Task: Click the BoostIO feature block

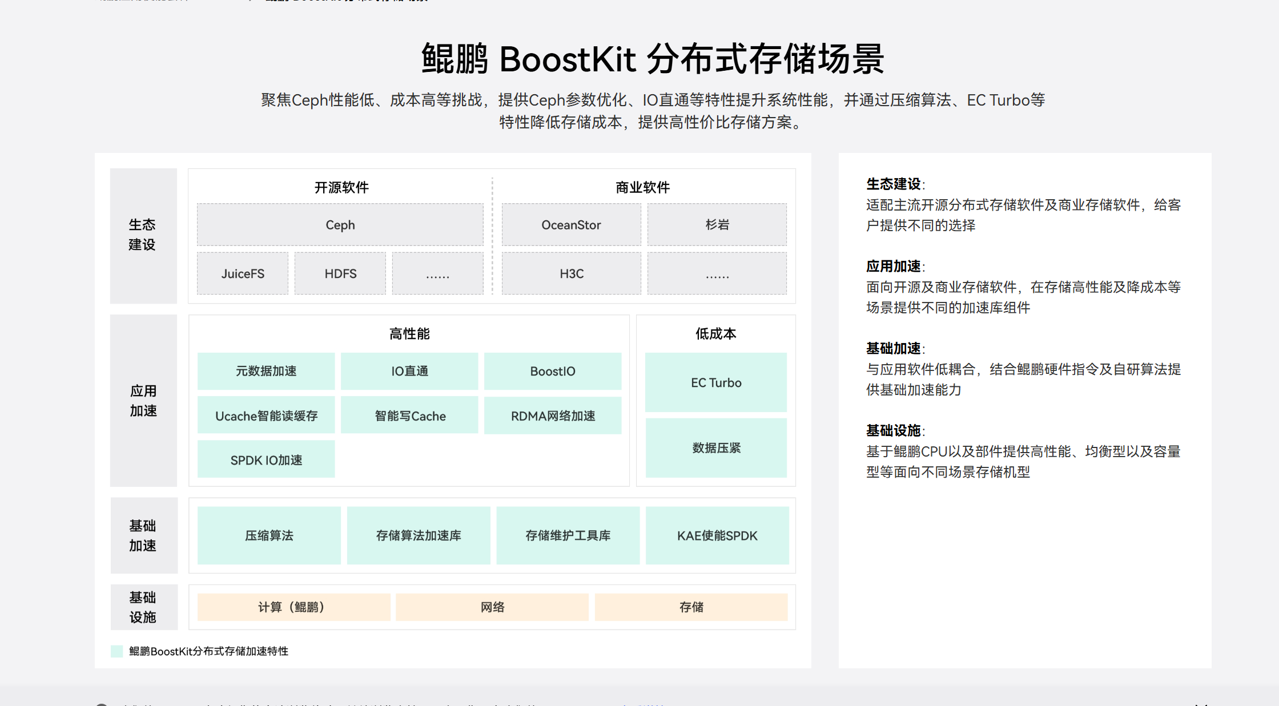Action: pos(552,371)
